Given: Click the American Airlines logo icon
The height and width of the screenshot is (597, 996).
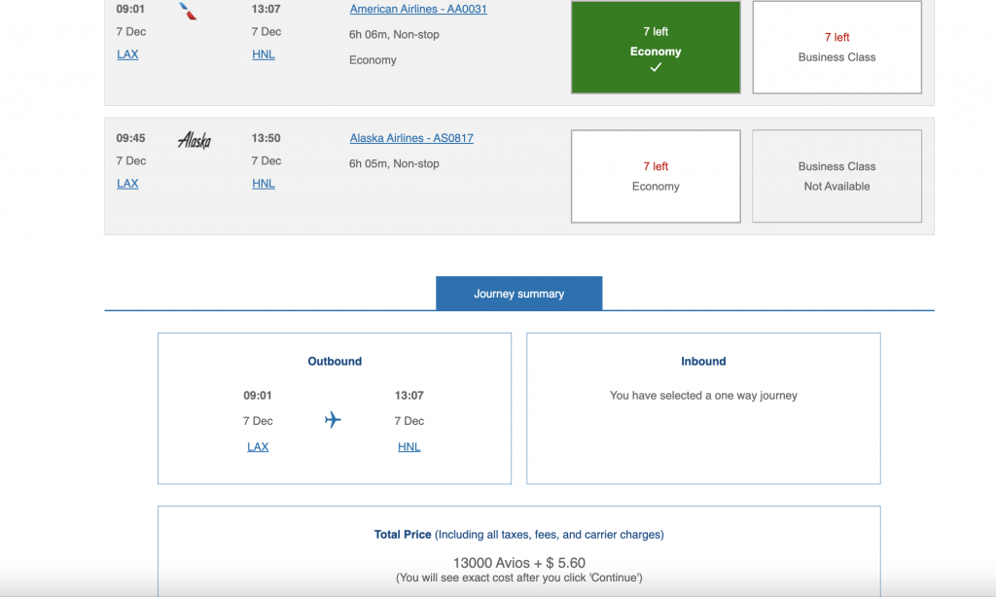Looking at the screenshot, I should [x=188, y=11].
